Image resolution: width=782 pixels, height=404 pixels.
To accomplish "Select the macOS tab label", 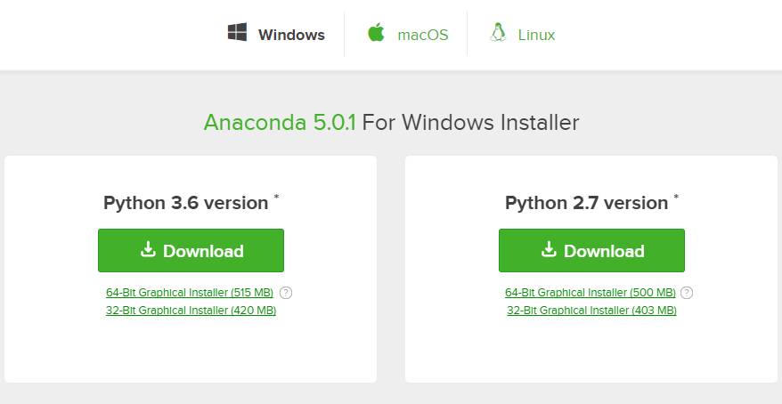I will [x=422, y=36].
